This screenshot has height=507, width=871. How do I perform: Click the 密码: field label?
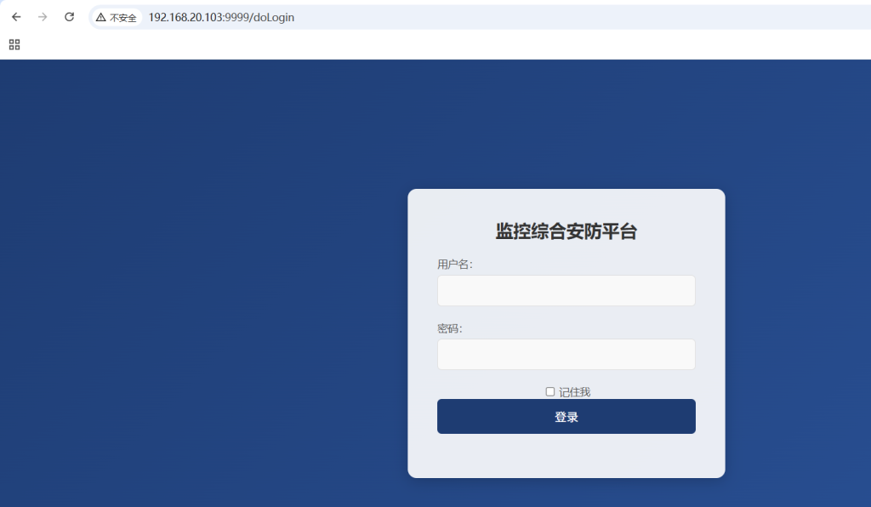449,328
